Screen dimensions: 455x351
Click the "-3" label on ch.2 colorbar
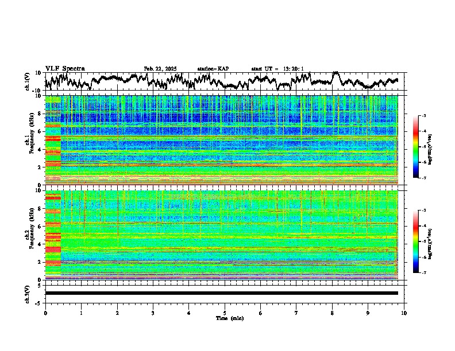tap(424, 210)
